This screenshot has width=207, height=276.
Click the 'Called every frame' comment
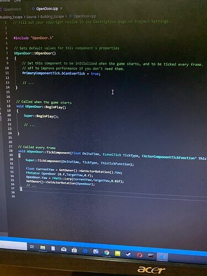tap(36, 147)
